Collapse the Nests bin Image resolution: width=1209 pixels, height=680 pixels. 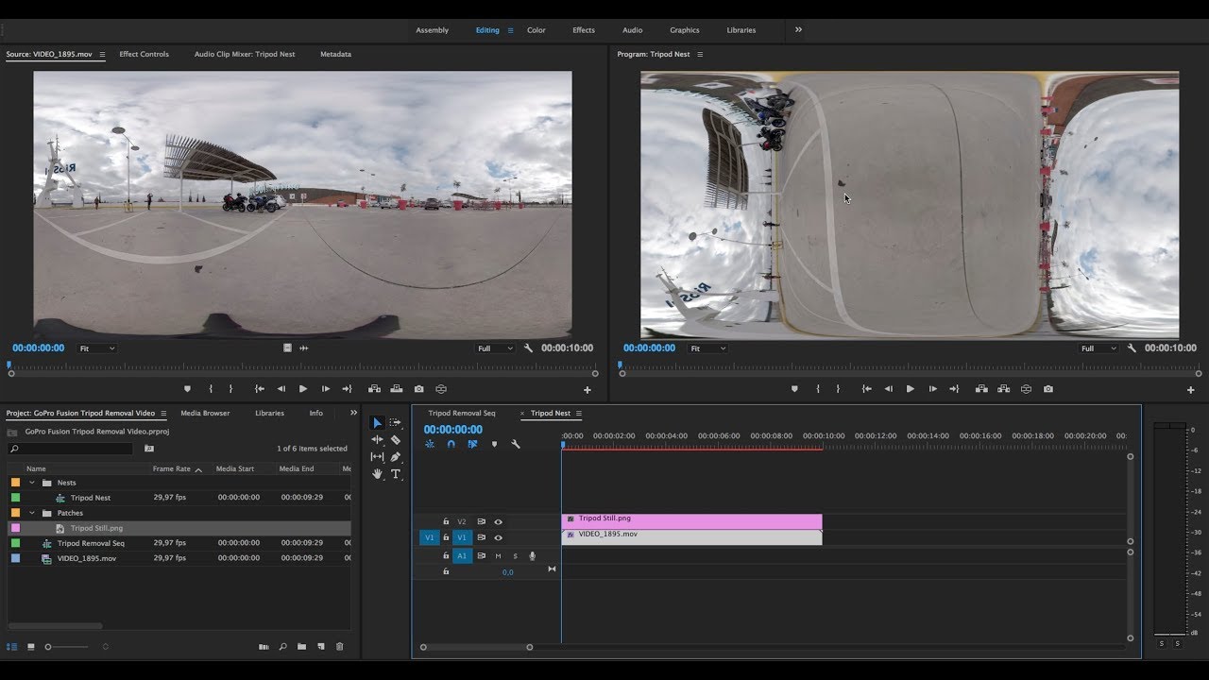(x=32, y=483)
